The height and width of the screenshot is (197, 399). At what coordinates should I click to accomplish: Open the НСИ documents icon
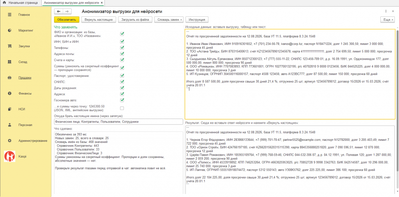[x=10, y=109]
